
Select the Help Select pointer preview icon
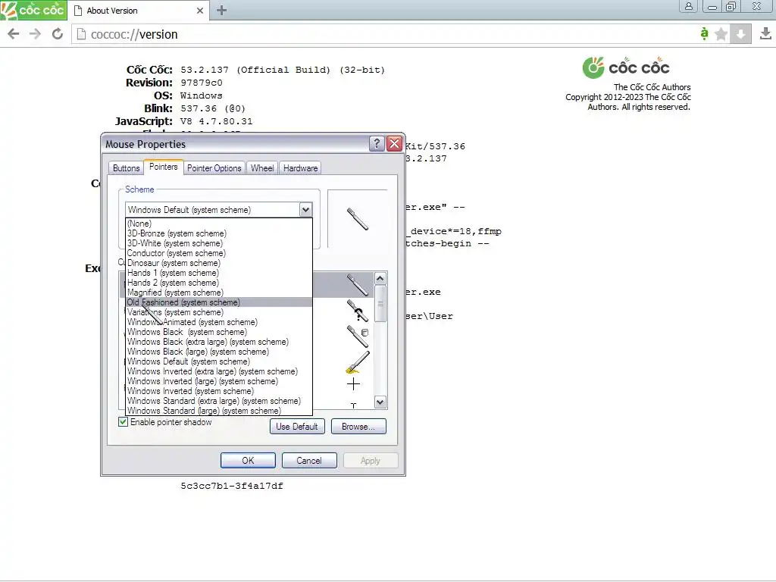click(358, 310)
